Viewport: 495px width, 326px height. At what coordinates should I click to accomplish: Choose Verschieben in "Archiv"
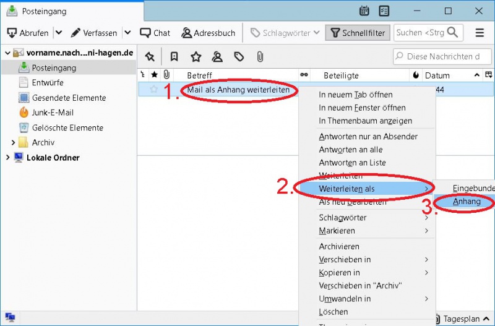360,286
